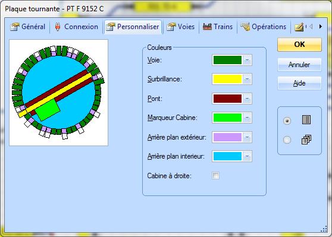Open help with the Aide button
This screenshot has height=237, width=332.
(299, 83)
